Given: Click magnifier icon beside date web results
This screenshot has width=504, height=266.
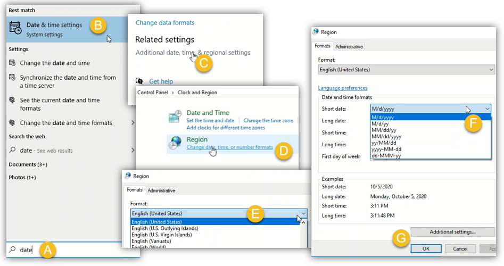Looking at the screenshot, I should (x=12, y=150).
